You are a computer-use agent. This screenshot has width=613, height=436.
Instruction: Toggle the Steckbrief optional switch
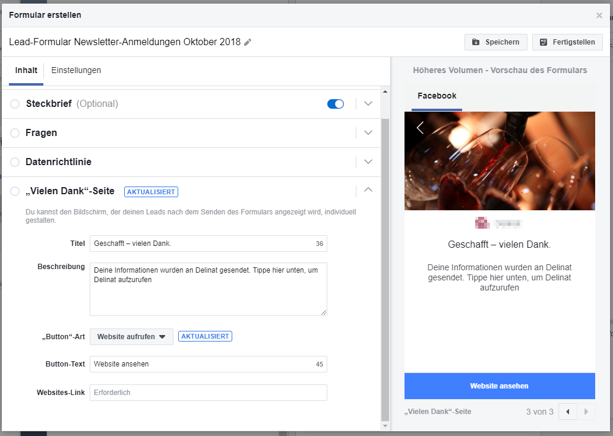pos(336,103)
